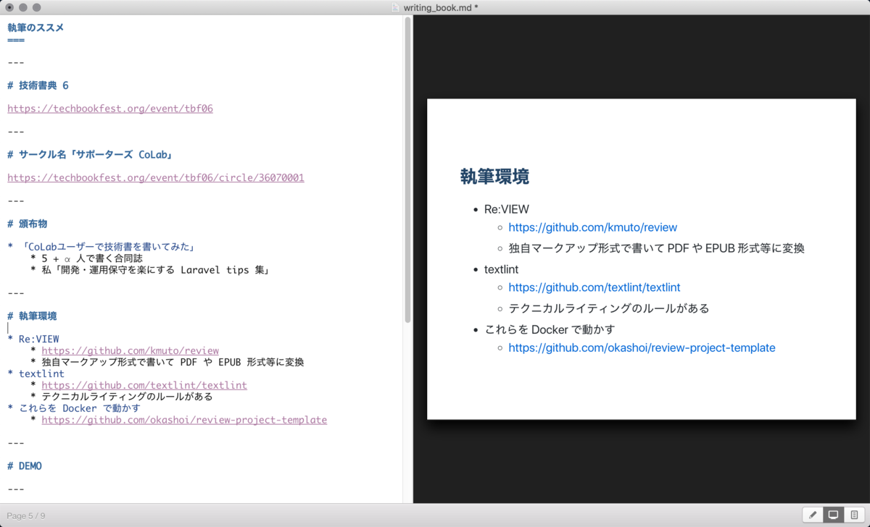Click github.com/kmuto/review link on the slide
870x527 pixels.
click(592, 227)
